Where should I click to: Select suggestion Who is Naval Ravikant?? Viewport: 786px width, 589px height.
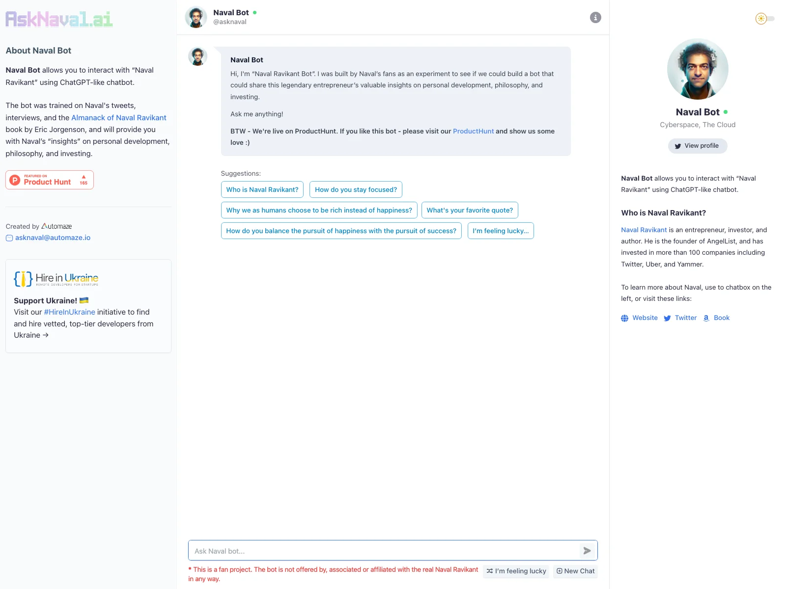[262, 189]
